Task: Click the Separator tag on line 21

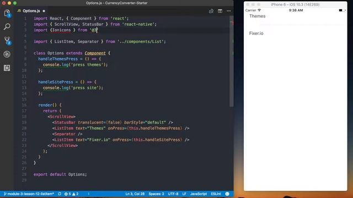Action: point(65,134)
